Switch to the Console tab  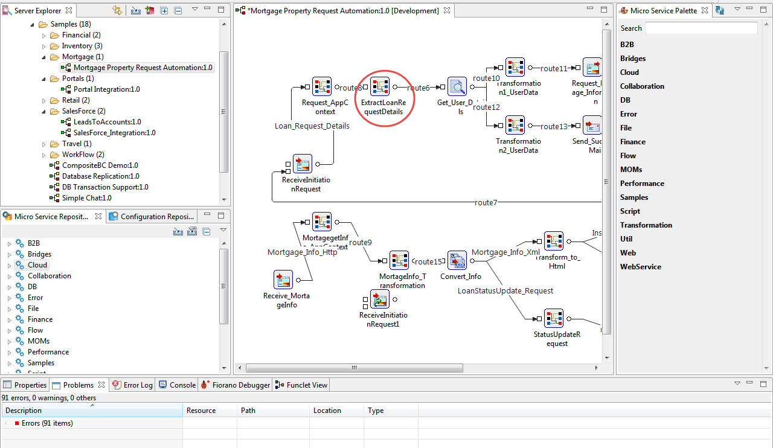tap(177, 385)
